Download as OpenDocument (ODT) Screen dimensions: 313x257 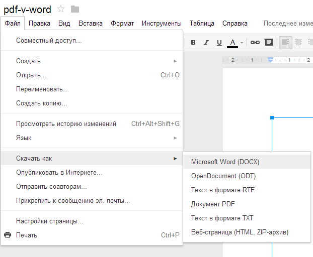(x=247, y=176)
